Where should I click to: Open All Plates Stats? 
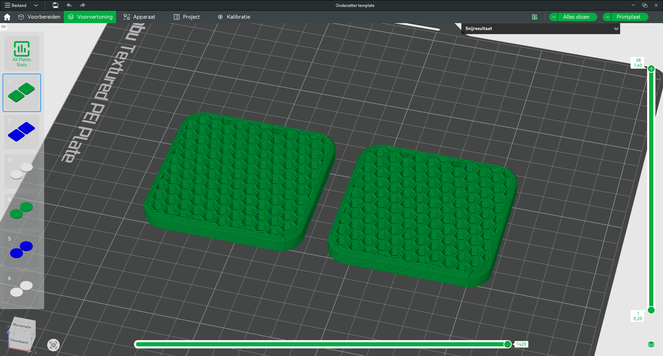coord(22,53)
